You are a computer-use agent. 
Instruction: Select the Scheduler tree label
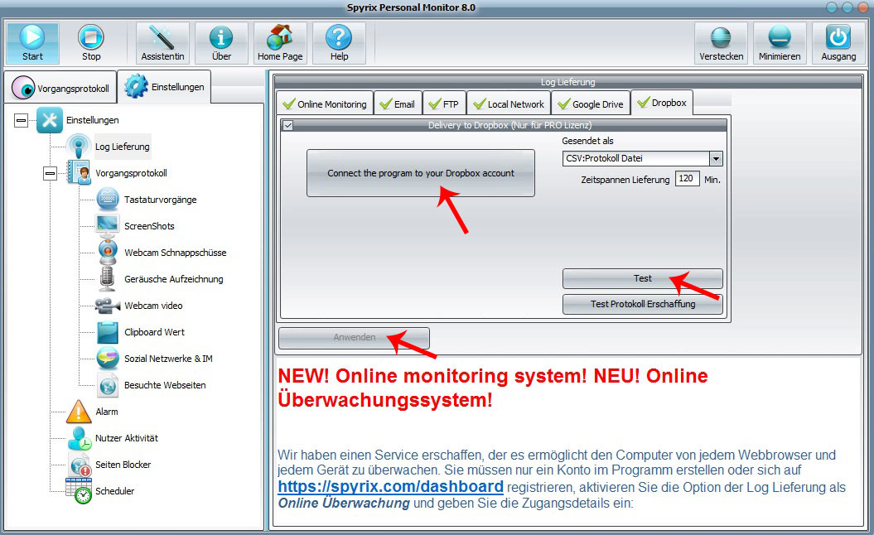(x=115, y=491)
